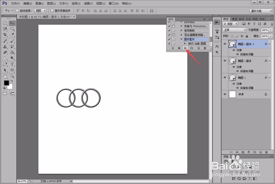275x184 pixels.
Task: Collapse the 圆环套环 action
Action: (181, 39)
